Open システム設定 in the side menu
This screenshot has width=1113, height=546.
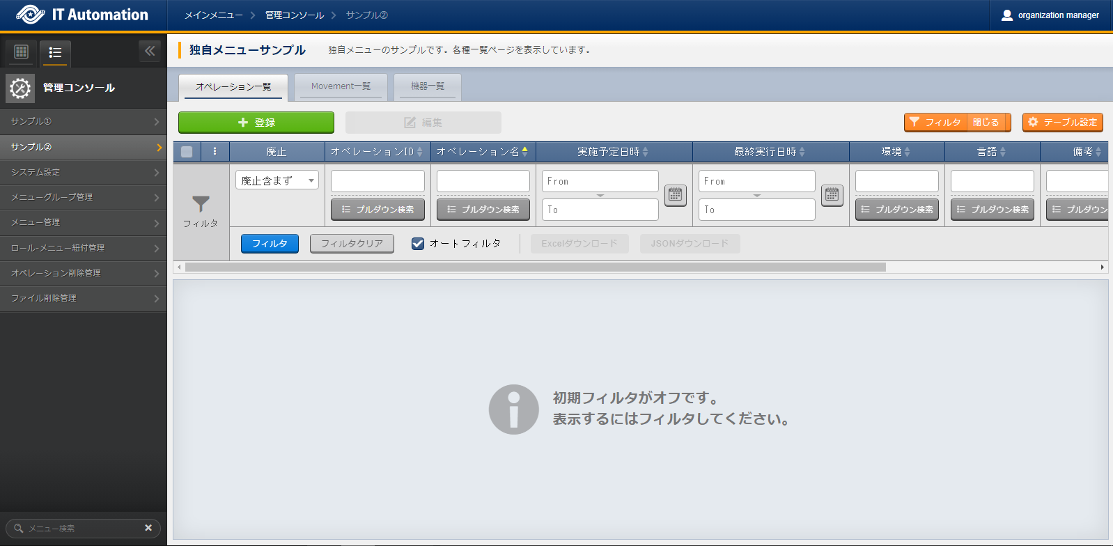point(83,172)
